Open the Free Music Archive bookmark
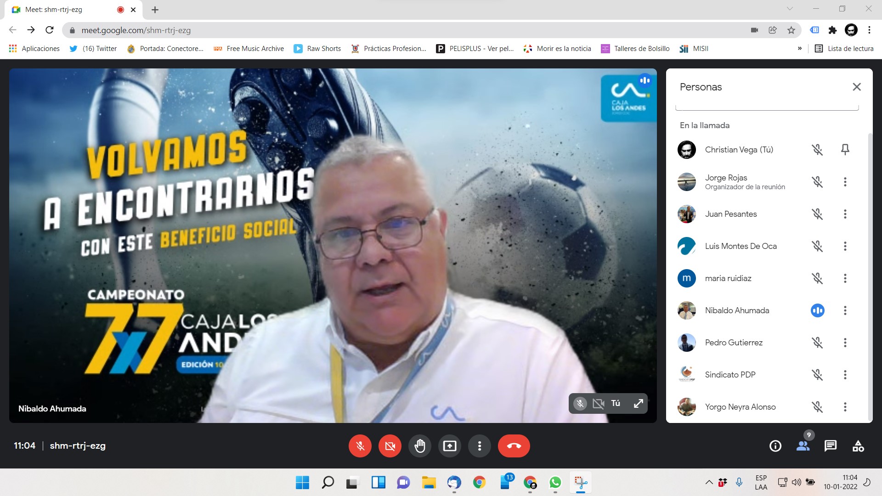 tap(249, 49)
